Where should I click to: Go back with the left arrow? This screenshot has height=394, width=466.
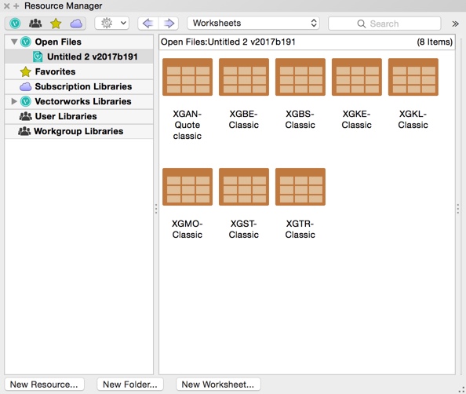coord(148,24)
